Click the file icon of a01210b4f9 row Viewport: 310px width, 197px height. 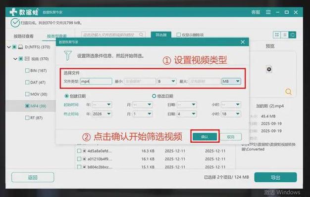click(x=84, y=159)
